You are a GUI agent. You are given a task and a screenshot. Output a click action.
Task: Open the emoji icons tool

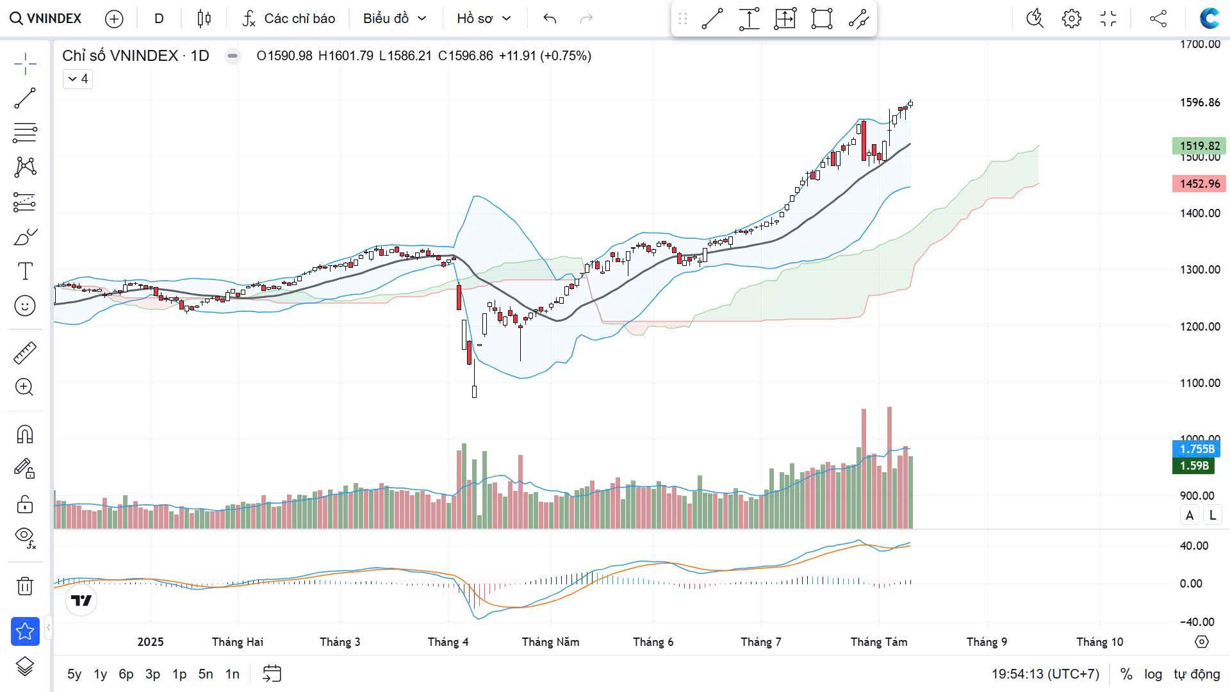coord(25,306)
